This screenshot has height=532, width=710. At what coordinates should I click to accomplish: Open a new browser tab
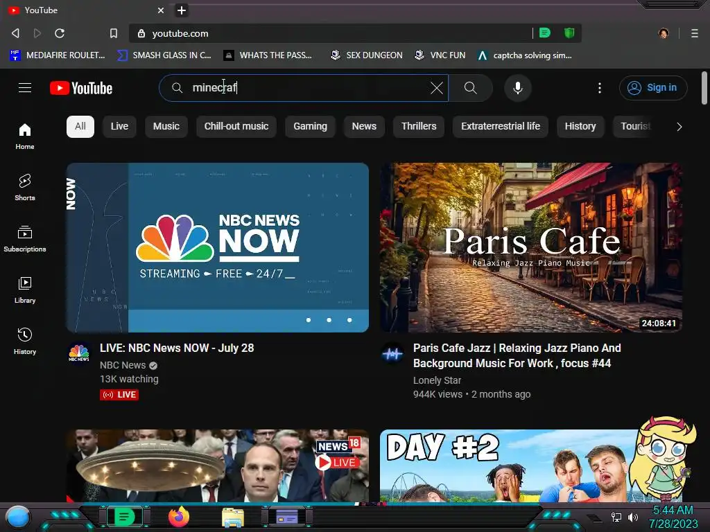pyautogui.click(x=181, y=10)
